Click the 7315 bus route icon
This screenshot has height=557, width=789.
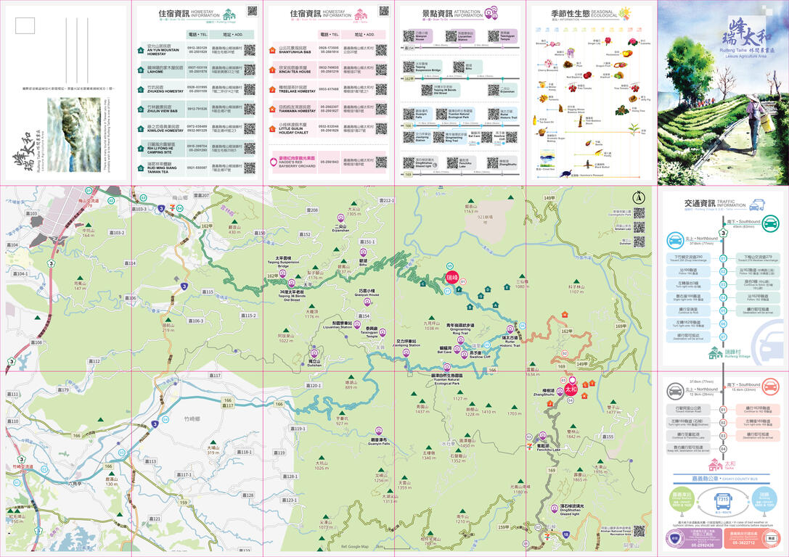click(x=723, y=499)
